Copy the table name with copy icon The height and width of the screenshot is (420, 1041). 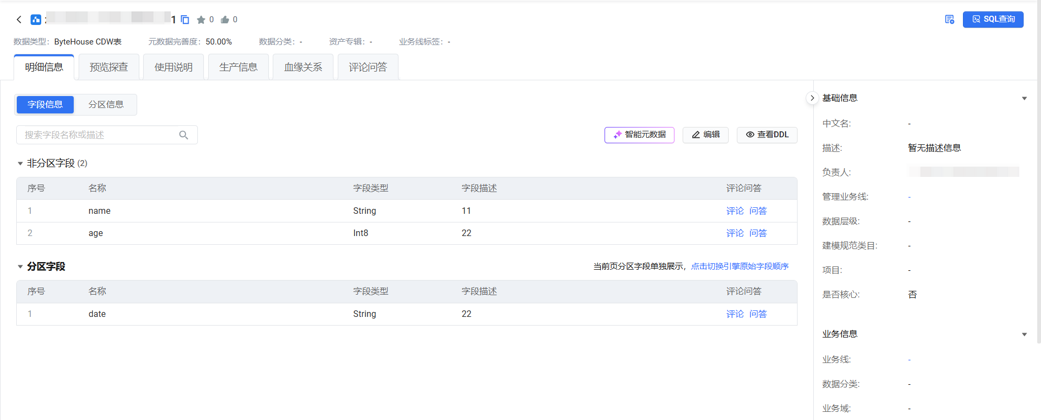(x=185, y=20)
